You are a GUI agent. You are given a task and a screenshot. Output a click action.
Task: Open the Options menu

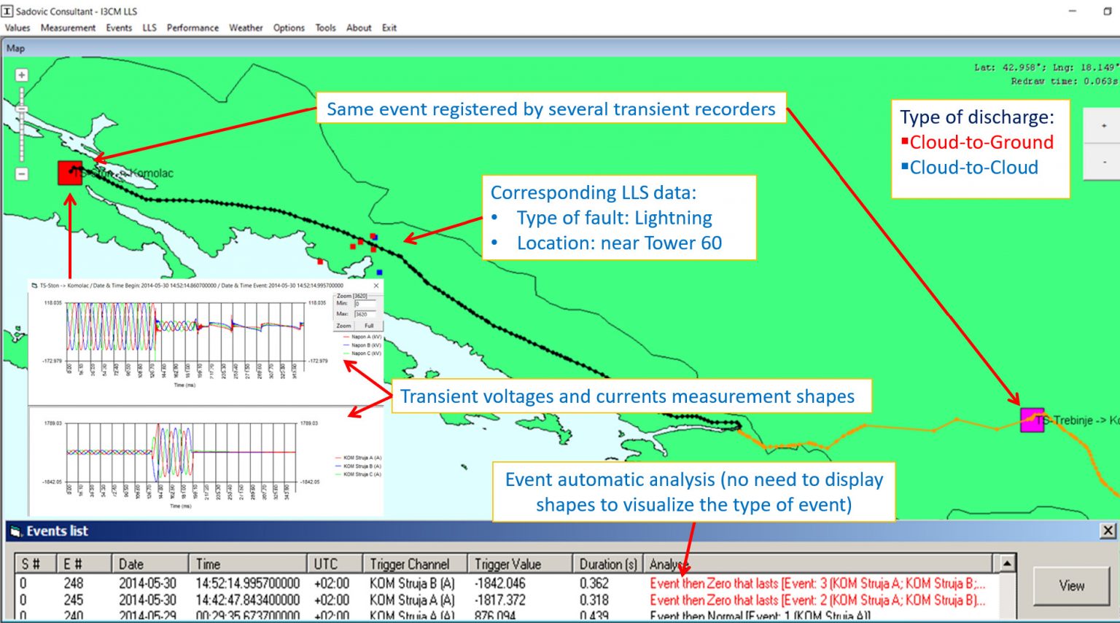289,28
